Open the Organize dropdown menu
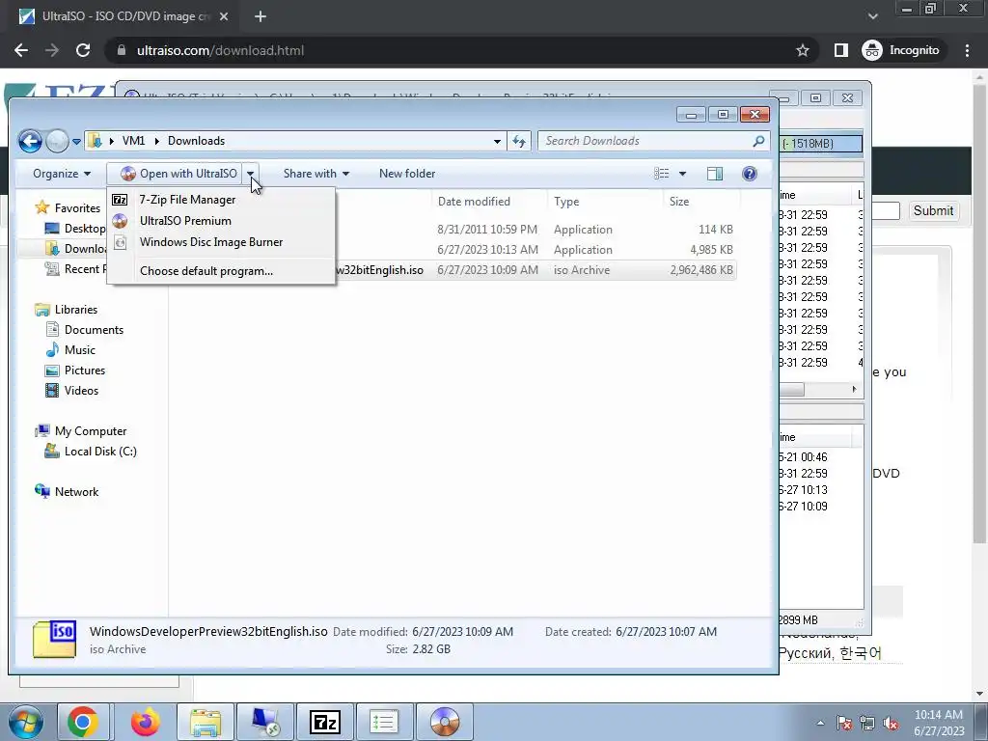This screenshot has width=988, height=741. pyautogui.click(x=61, y=174)
